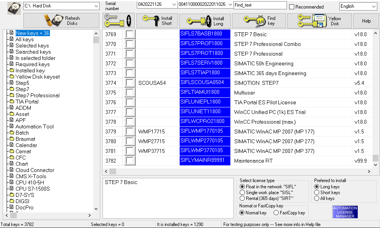Viewport: 380px width, 228px height.
Task: Click the Step7 Professional folder icon
Action: point(12,95)
